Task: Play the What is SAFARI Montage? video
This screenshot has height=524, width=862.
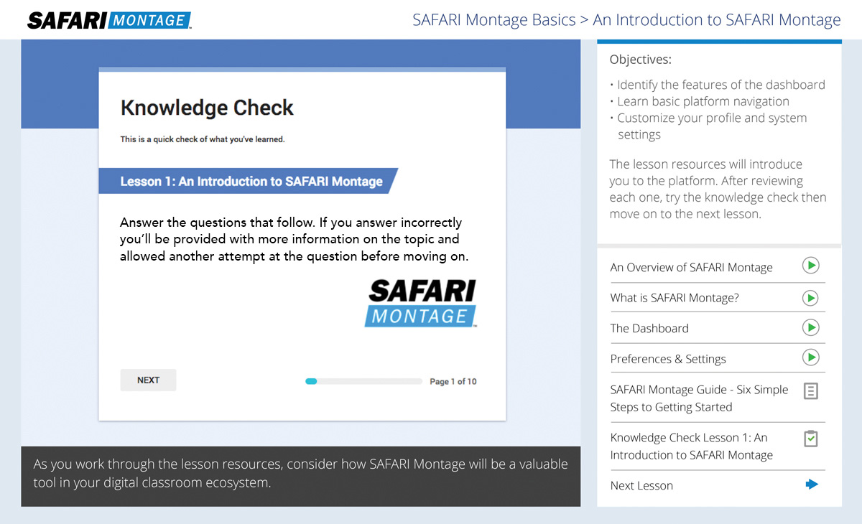Action: [810, 297]
